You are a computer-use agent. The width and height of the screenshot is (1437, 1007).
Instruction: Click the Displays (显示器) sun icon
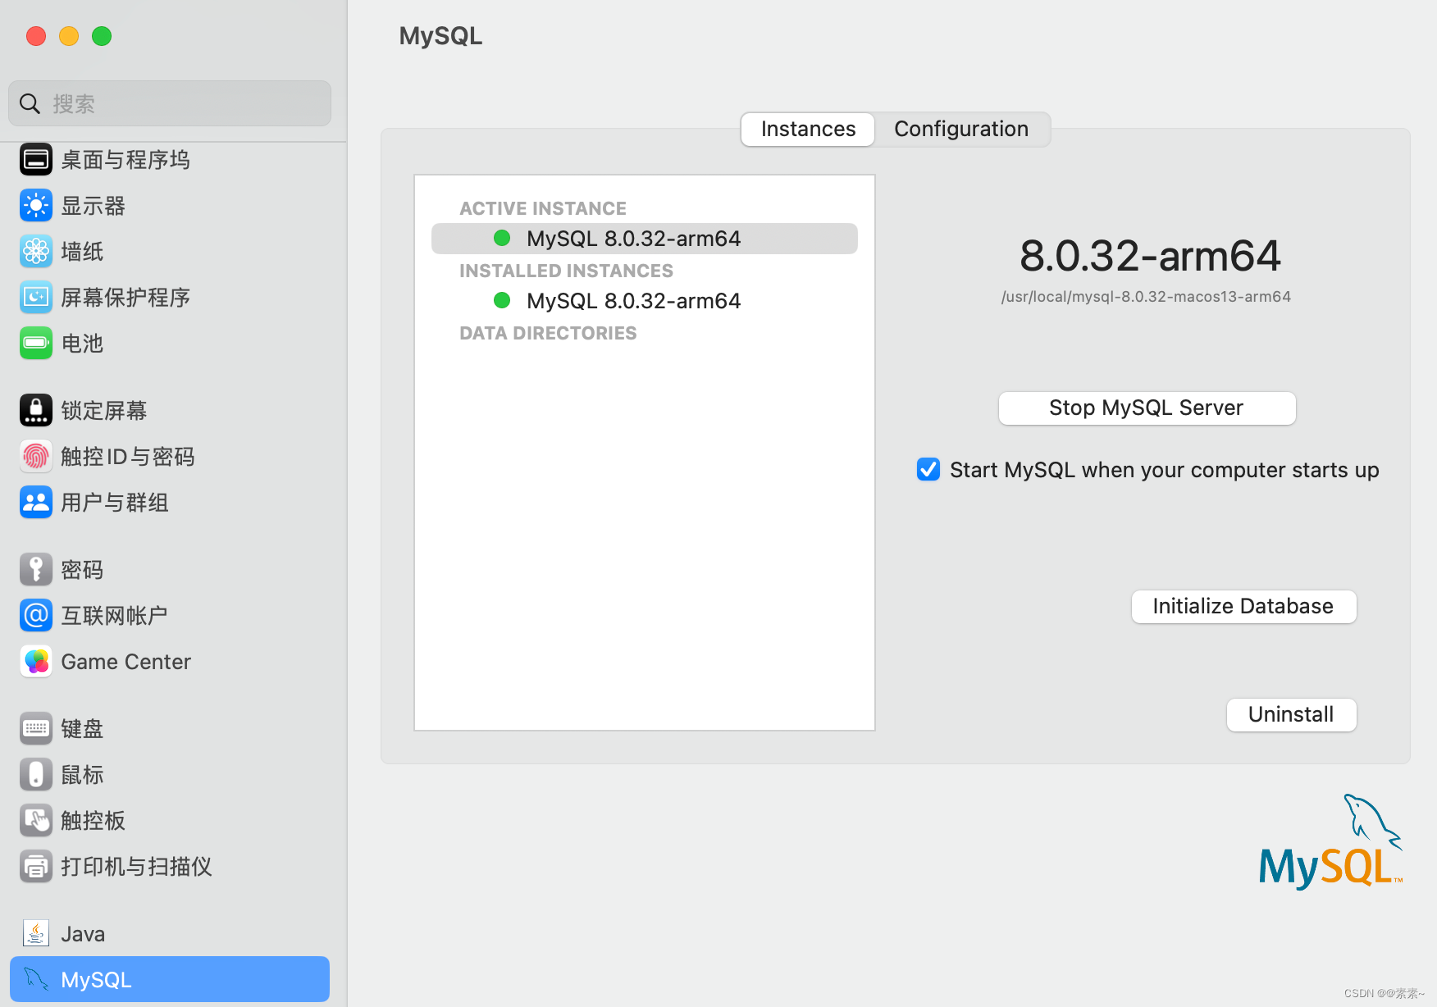[36, 206]
